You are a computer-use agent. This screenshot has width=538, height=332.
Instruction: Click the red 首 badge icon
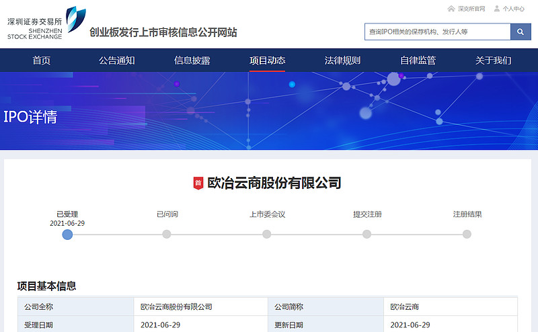(x=198, y=183)
